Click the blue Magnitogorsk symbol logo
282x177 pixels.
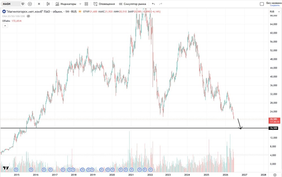[x=4, y=12]
